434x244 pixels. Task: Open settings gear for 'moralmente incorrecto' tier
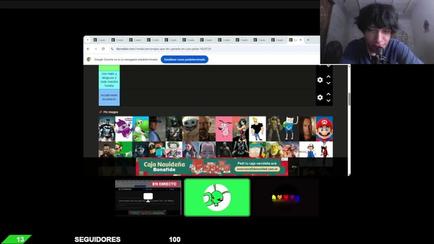(320, 98)
